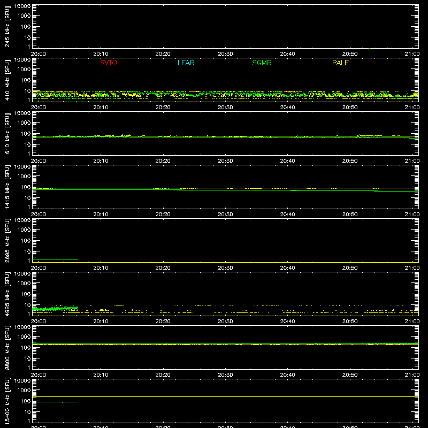This screenshot has height=428, width=428.
Task: Click 21:00 time label under 4995 MHz panel
Action: [x=412, y=322]
